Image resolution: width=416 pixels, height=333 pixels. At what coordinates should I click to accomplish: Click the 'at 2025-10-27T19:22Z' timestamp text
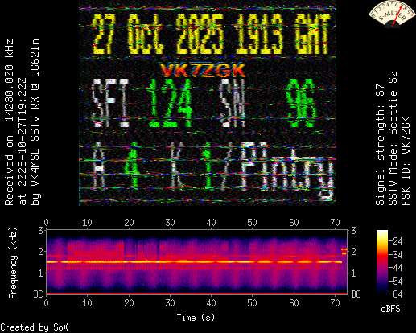(22, 142)
